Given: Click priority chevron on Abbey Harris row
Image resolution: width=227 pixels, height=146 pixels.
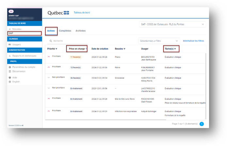Looking at the screenshot, I should click(49, 78).
